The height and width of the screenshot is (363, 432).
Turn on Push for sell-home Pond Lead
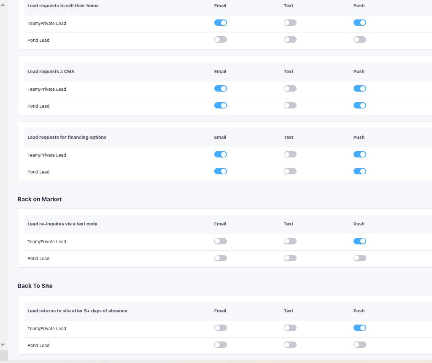360,40
